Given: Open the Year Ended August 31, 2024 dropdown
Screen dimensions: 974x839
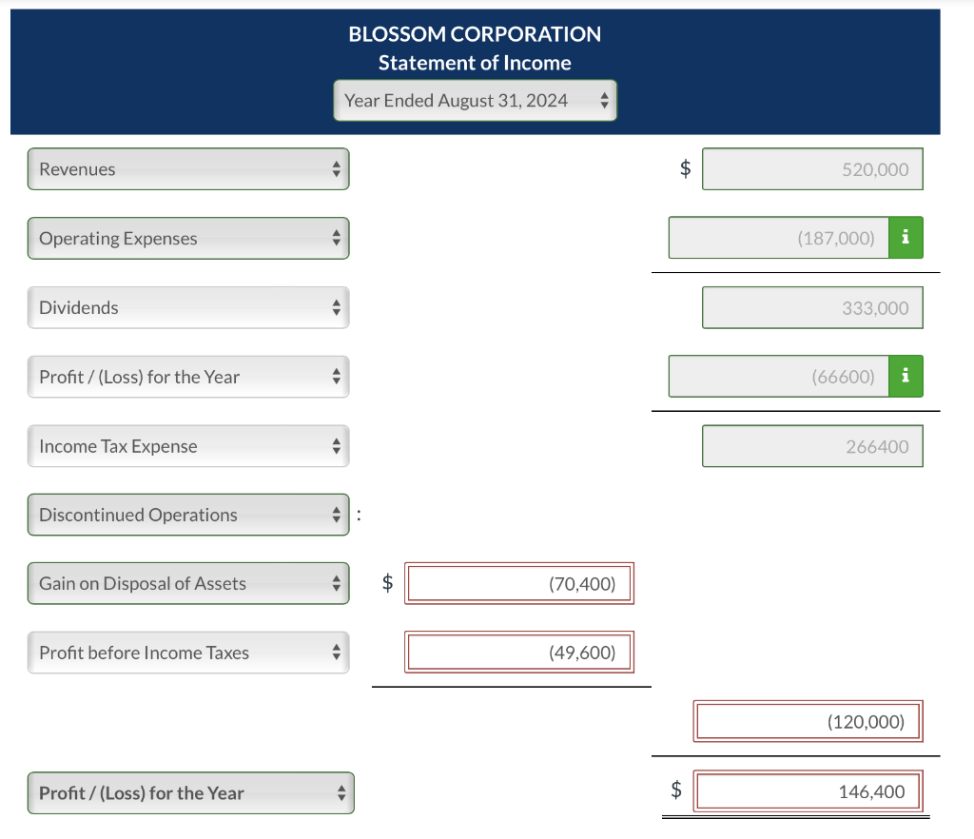Looking at the screenshot, I should point(475,100).
